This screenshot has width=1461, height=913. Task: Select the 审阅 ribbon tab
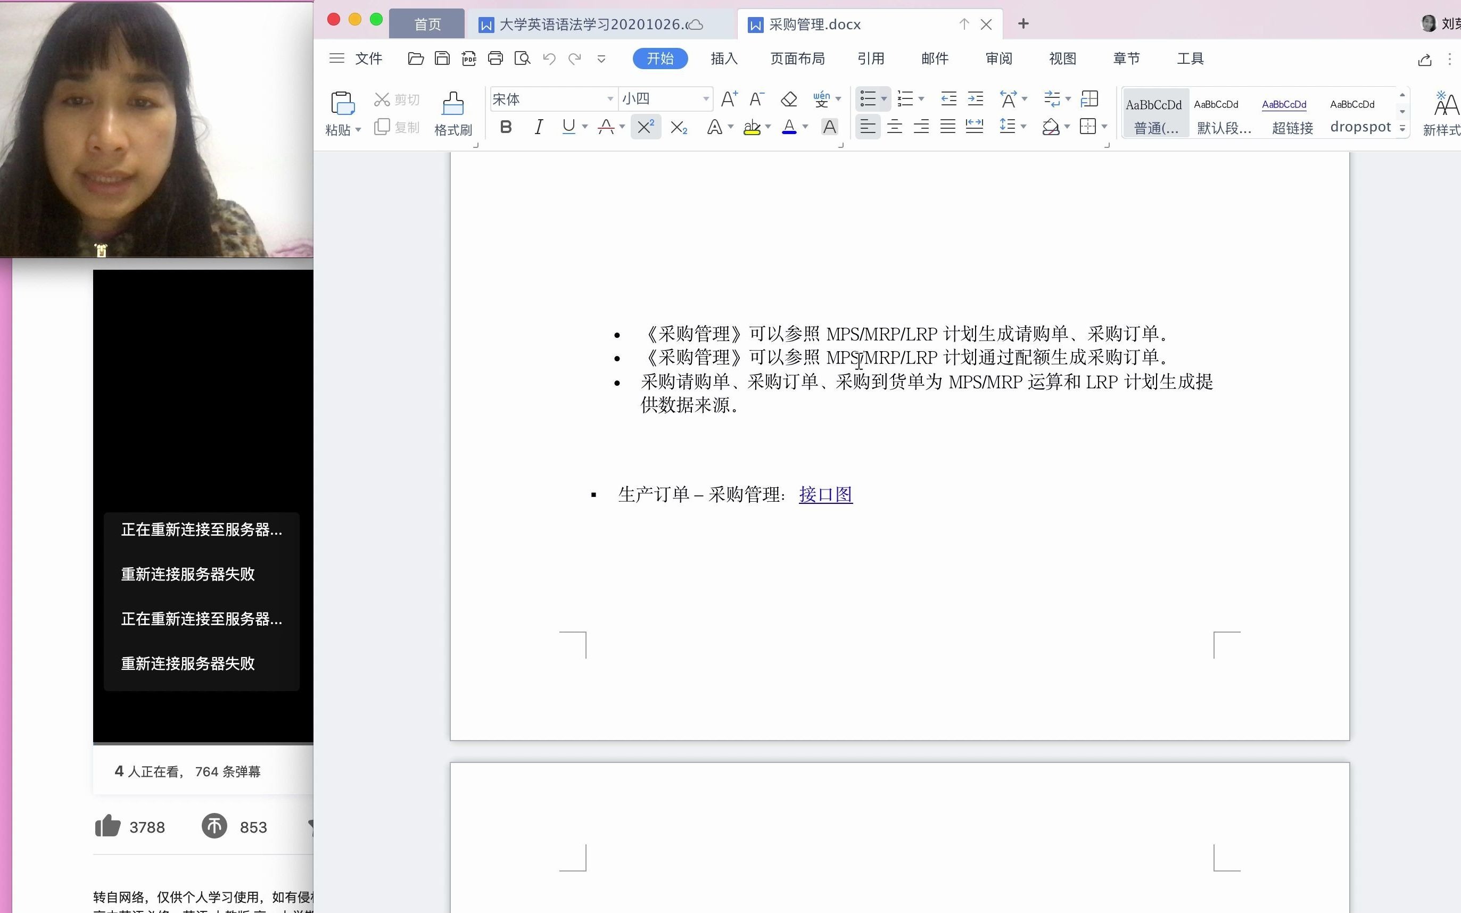pos(998,58)
